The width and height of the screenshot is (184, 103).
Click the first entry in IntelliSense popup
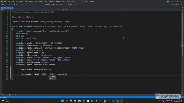[52, 76]
